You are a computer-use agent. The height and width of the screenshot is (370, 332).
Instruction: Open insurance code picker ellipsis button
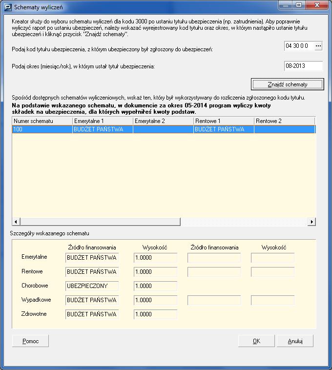[x=318, y=46]
